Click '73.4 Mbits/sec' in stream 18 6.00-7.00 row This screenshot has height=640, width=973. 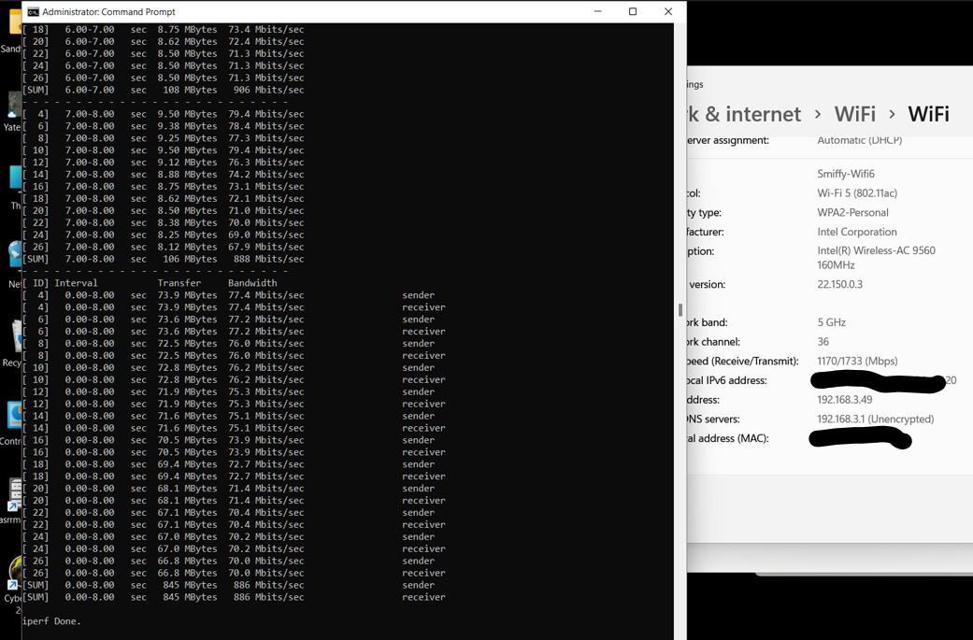266,29
